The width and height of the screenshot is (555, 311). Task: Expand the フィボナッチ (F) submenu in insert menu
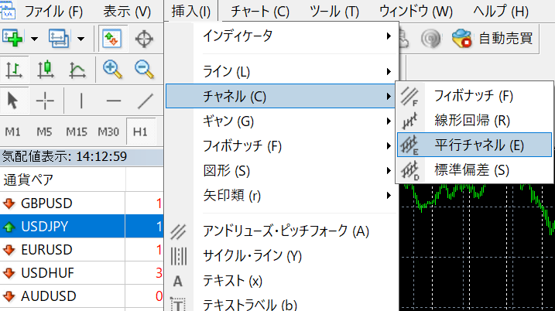tap(282, 145)
